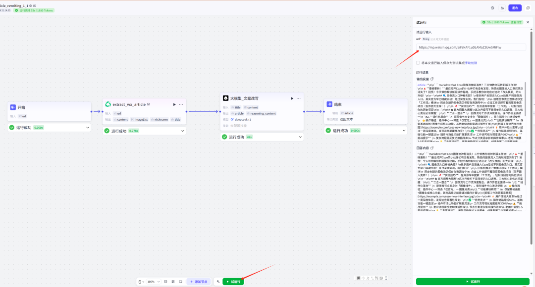
Task: Open the 手动创建 link
Action: [471, 63]
